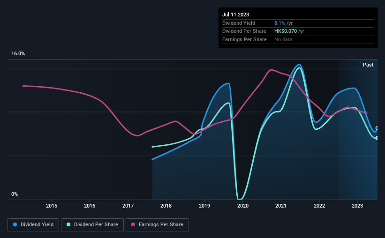Click the 0% y-axis label
This screenshot has width=385, height=238.
[x=15, y=194]
